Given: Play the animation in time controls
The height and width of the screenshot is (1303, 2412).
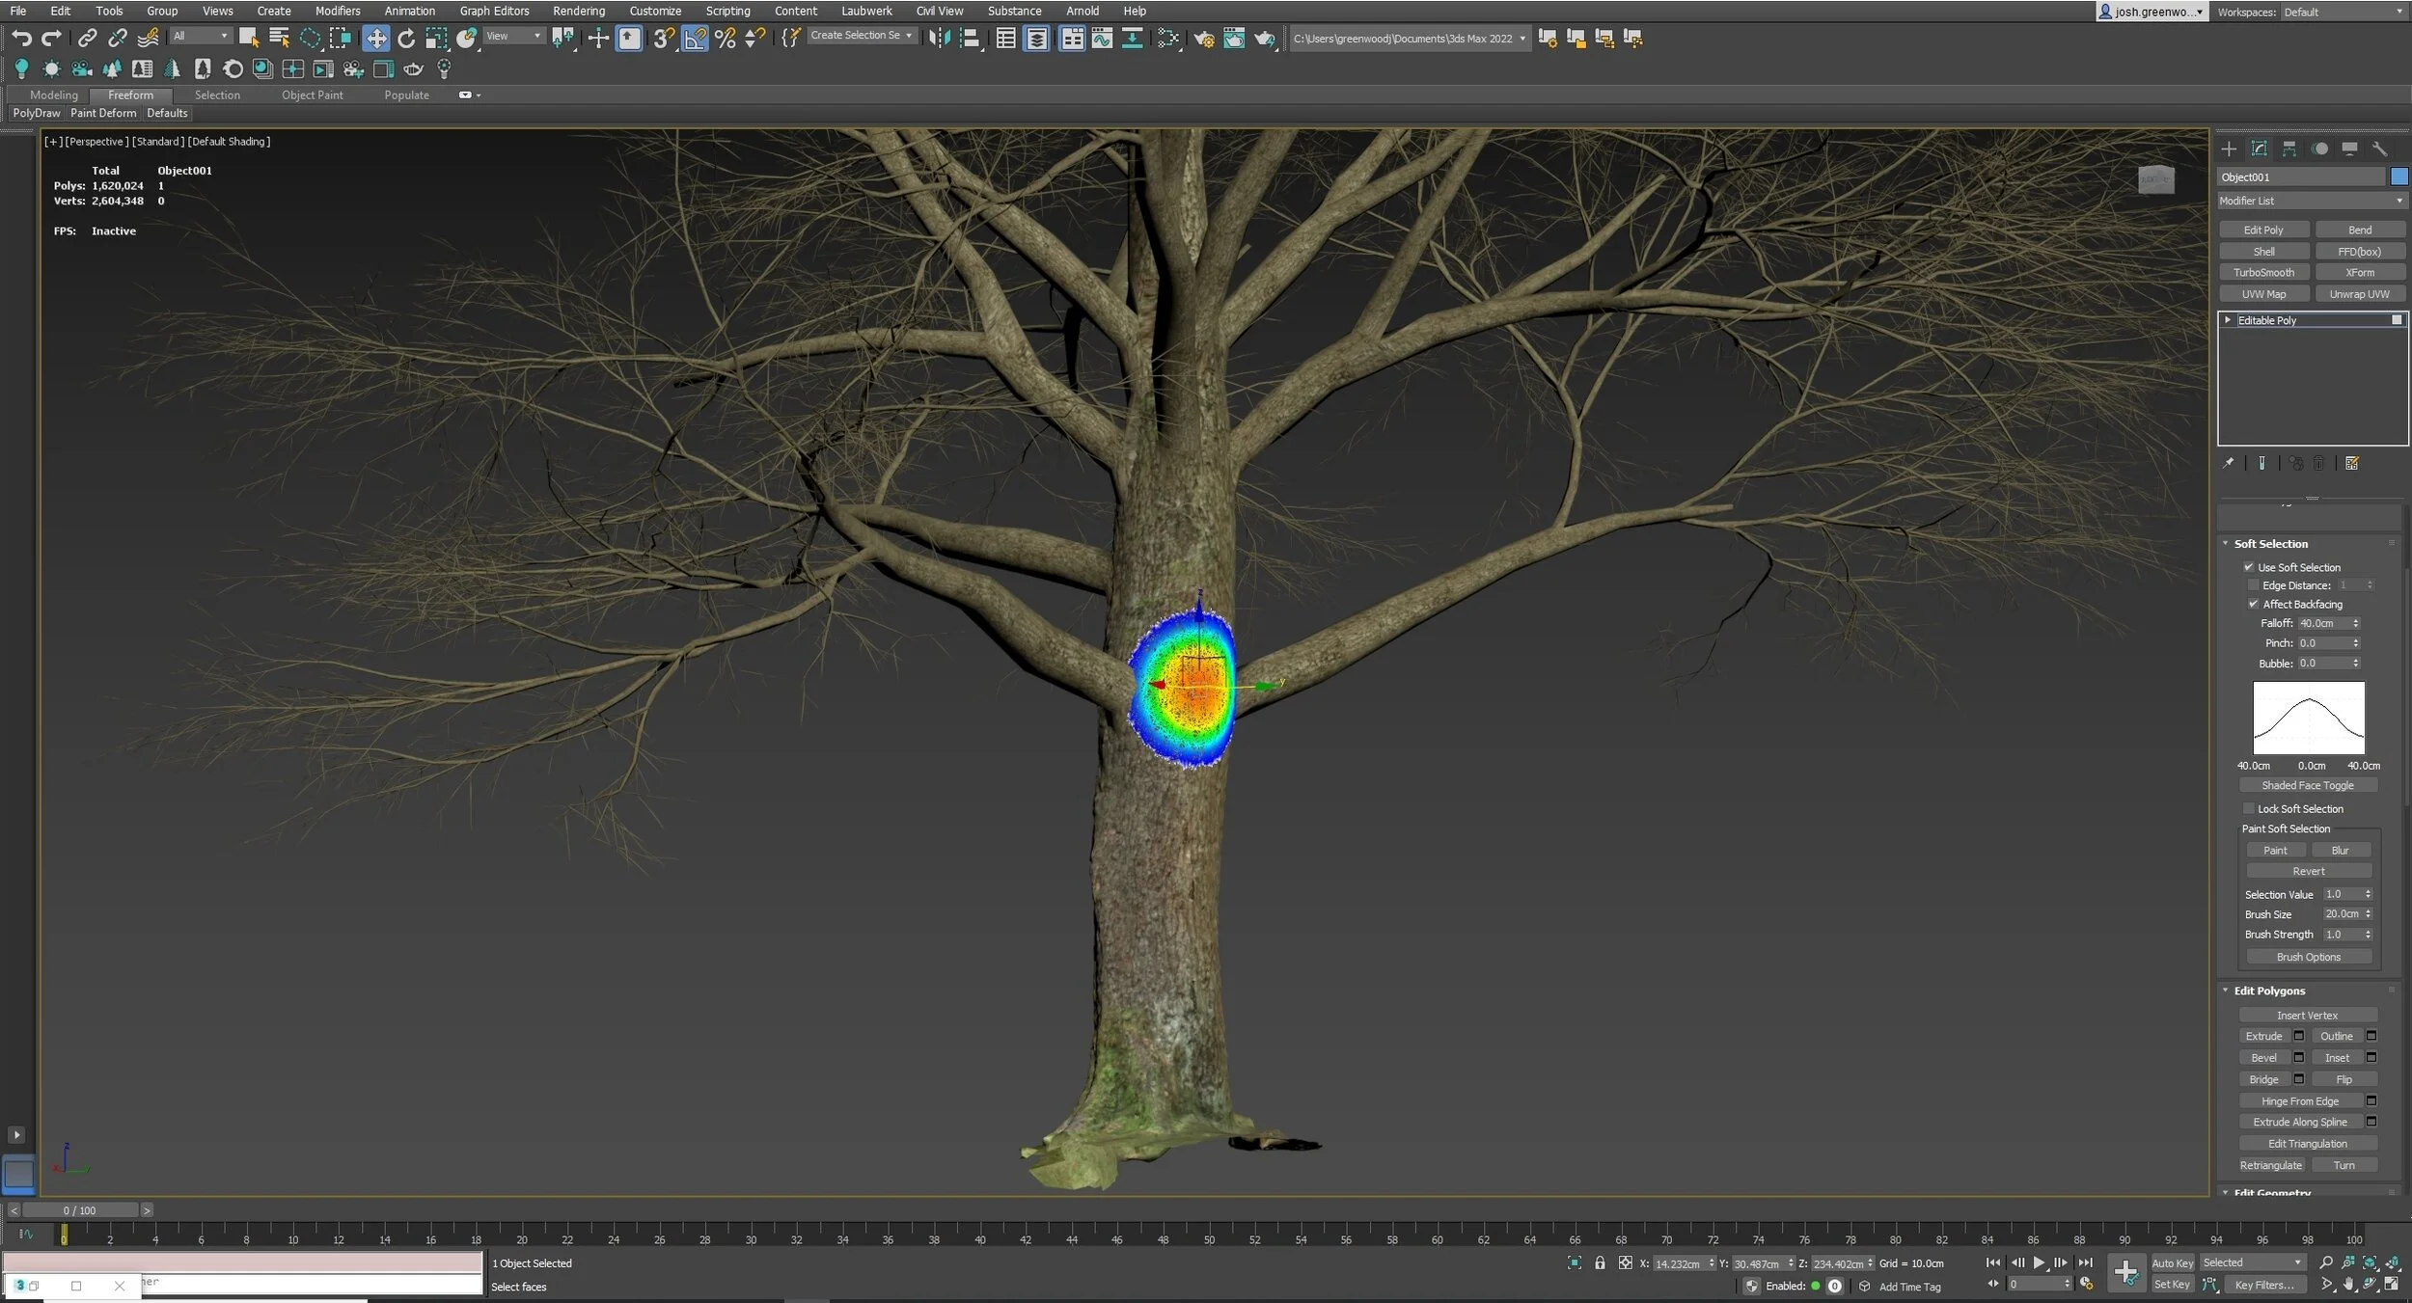Looking at the screenshot, I should 2039,1262.
